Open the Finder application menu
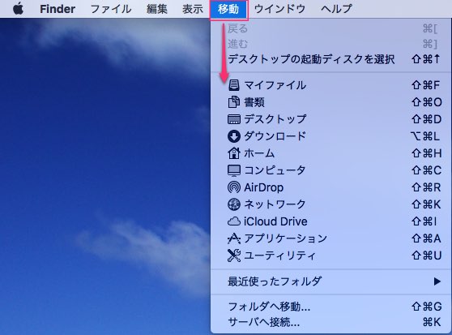Viewport: 452px width, 335px height. coord(58,9)
